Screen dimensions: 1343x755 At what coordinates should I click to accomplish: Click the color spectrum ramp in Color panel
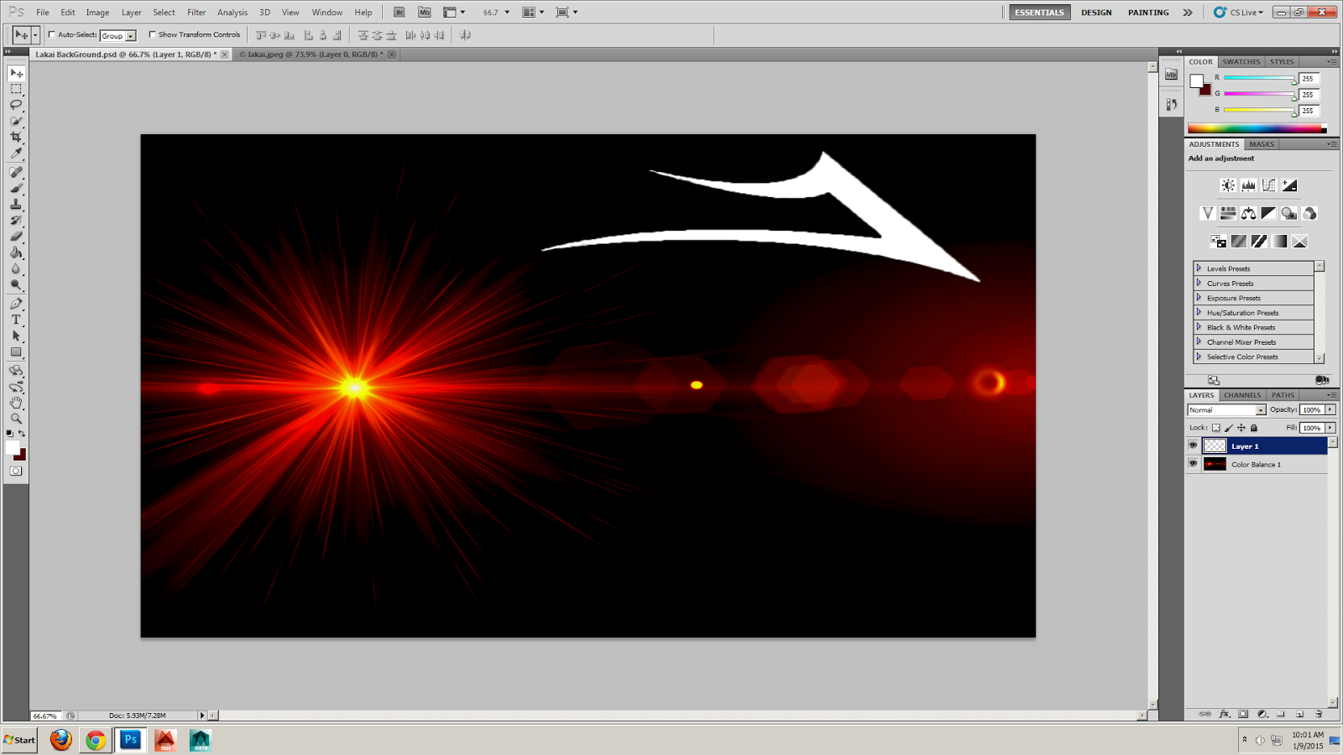1257,128
